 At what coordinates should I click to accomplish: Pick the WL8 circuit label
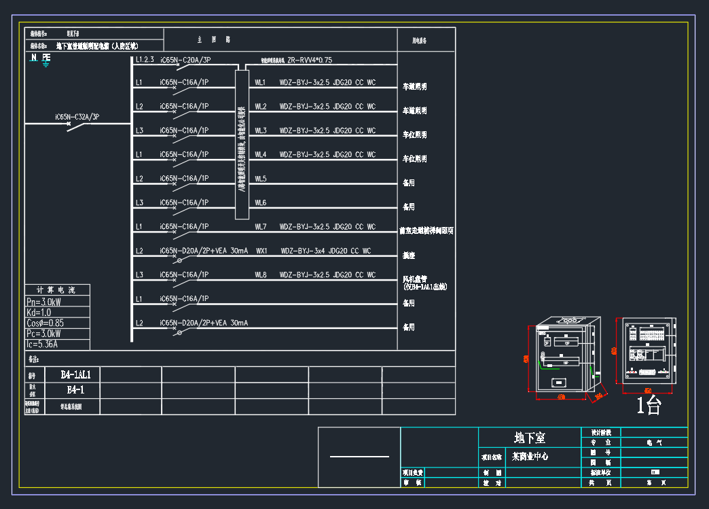260,275
